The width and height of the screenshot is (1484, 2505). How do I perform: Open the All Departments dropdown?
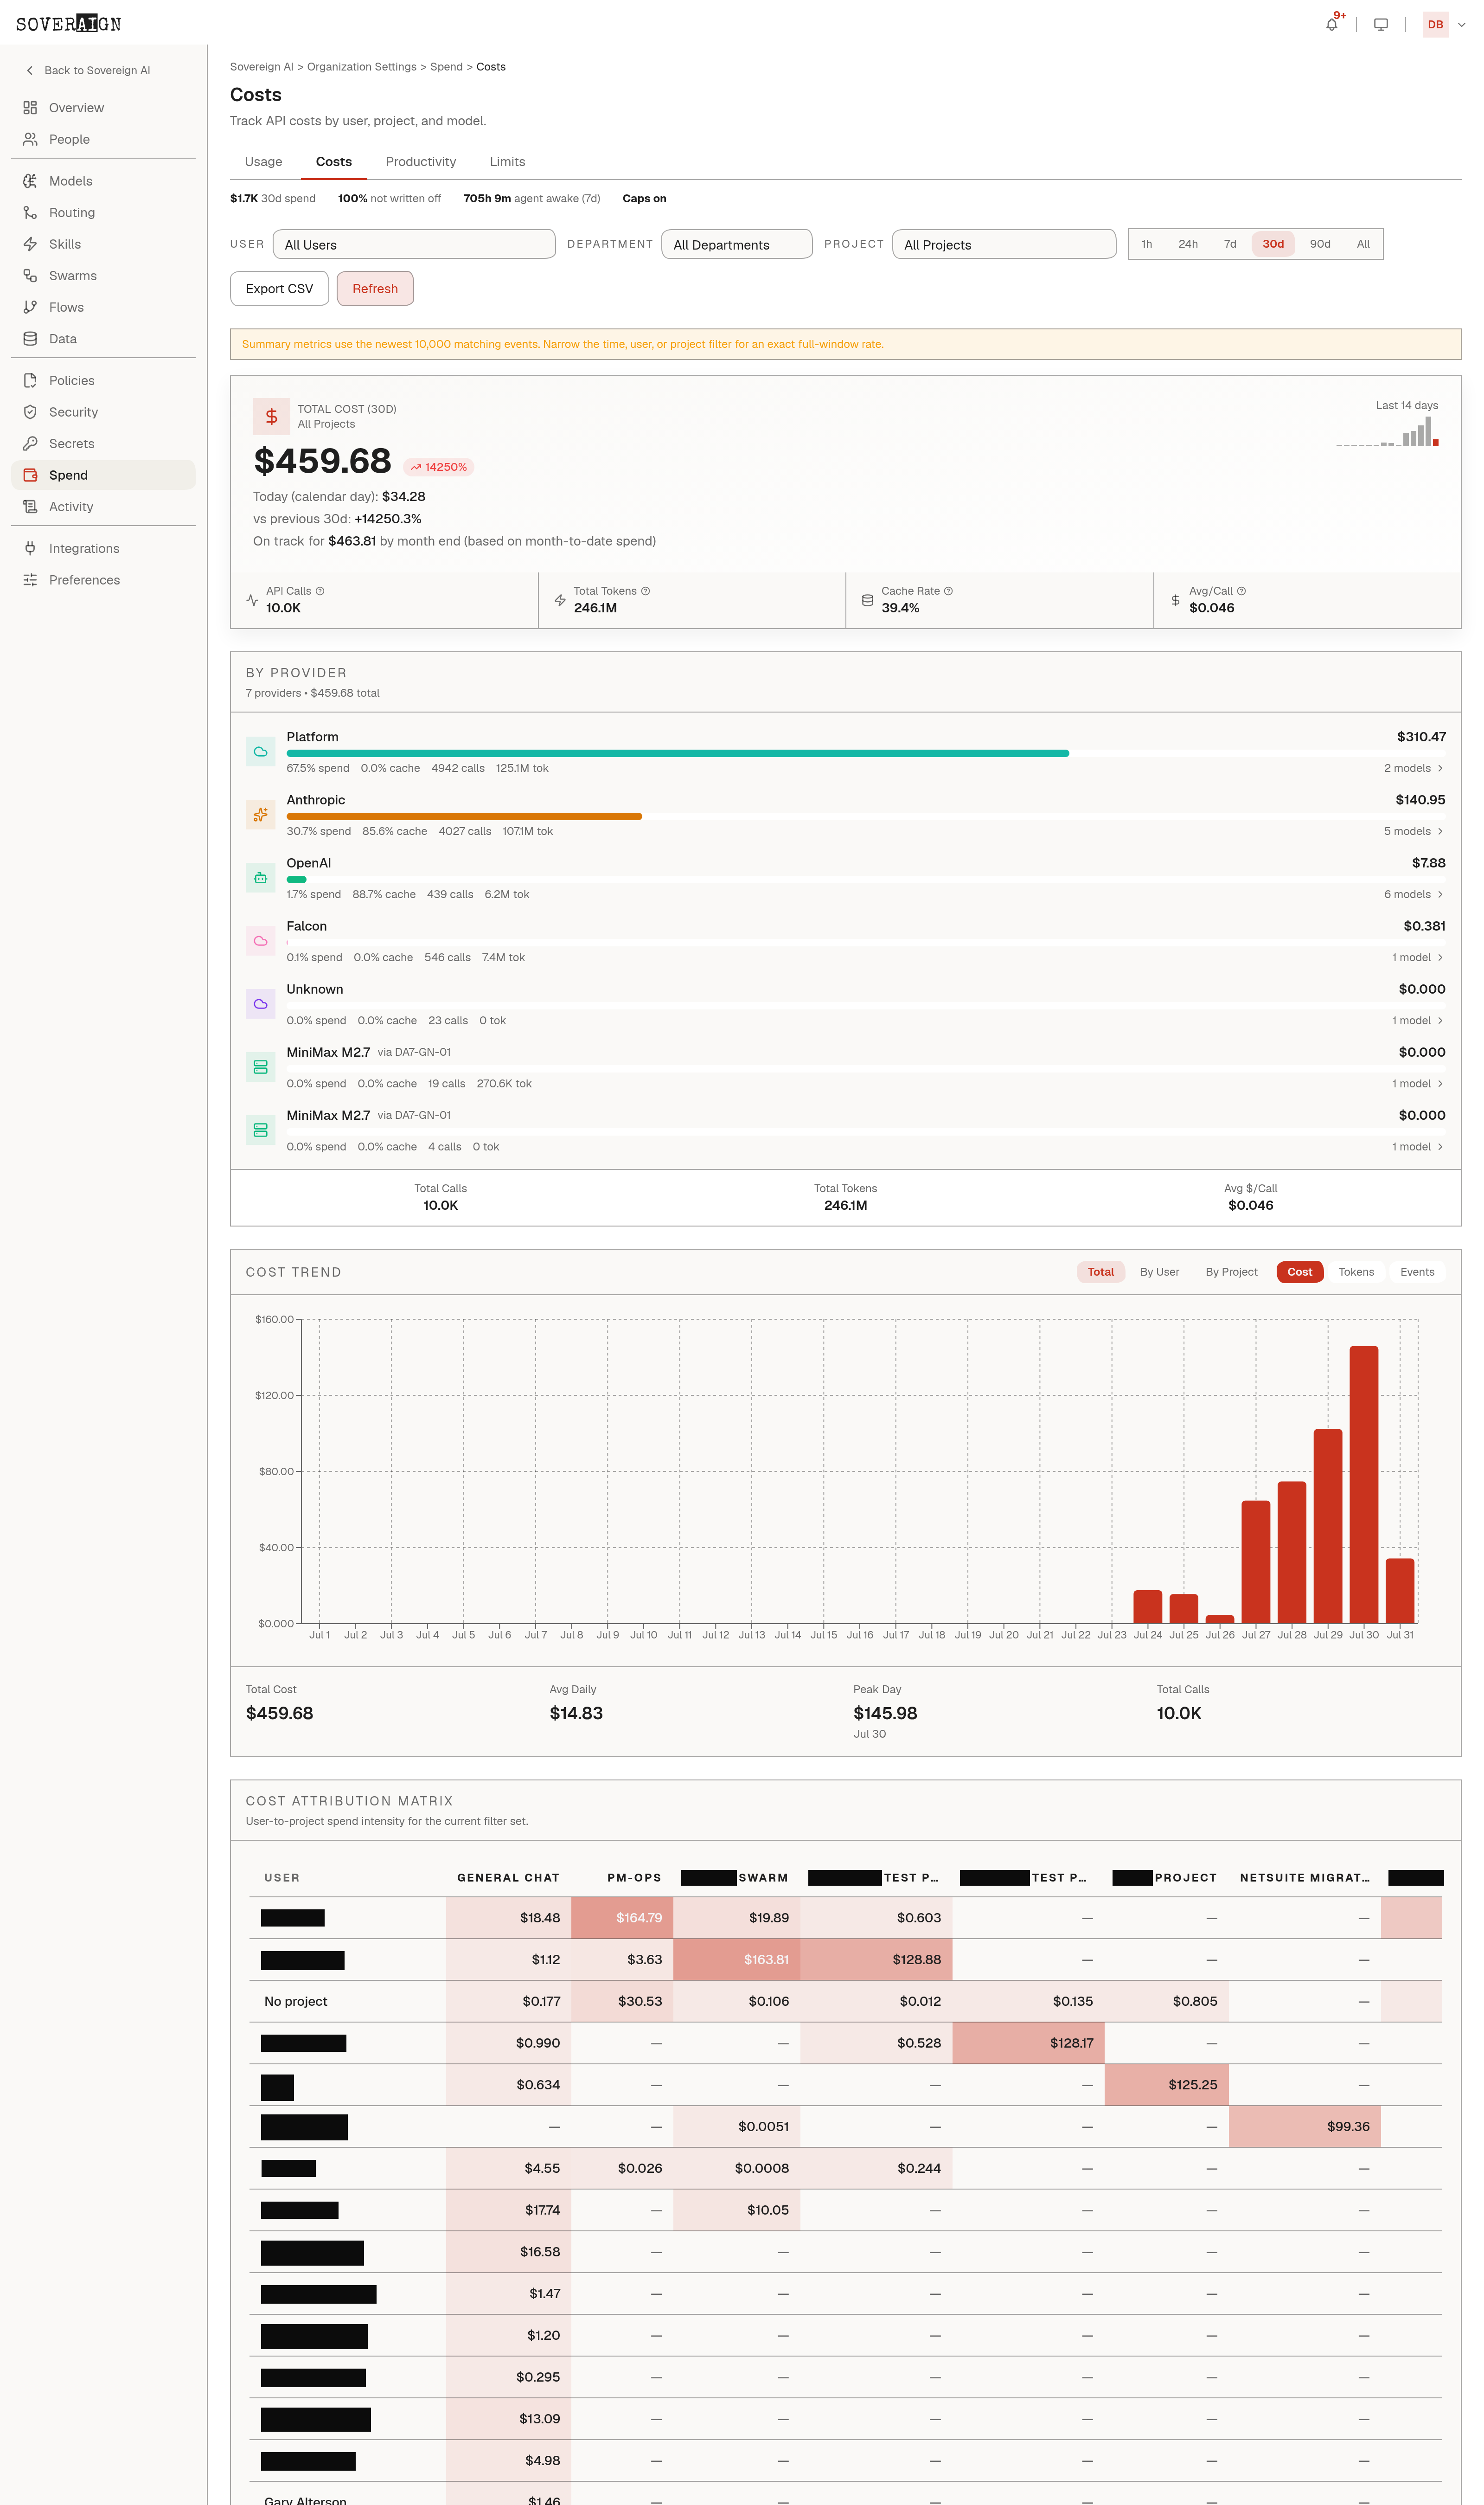point(737,244)
